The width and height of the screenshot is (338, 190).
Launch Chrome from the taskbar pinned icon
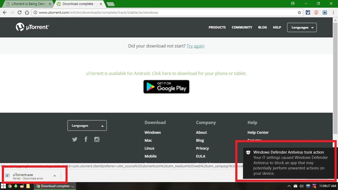pyautogui.click(x=10, y=186)
